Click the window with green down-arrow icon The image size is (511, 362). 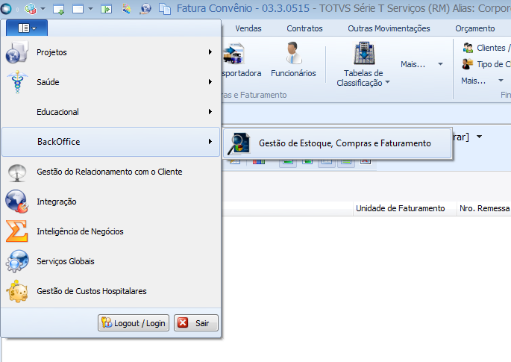[x=59, y=9]
